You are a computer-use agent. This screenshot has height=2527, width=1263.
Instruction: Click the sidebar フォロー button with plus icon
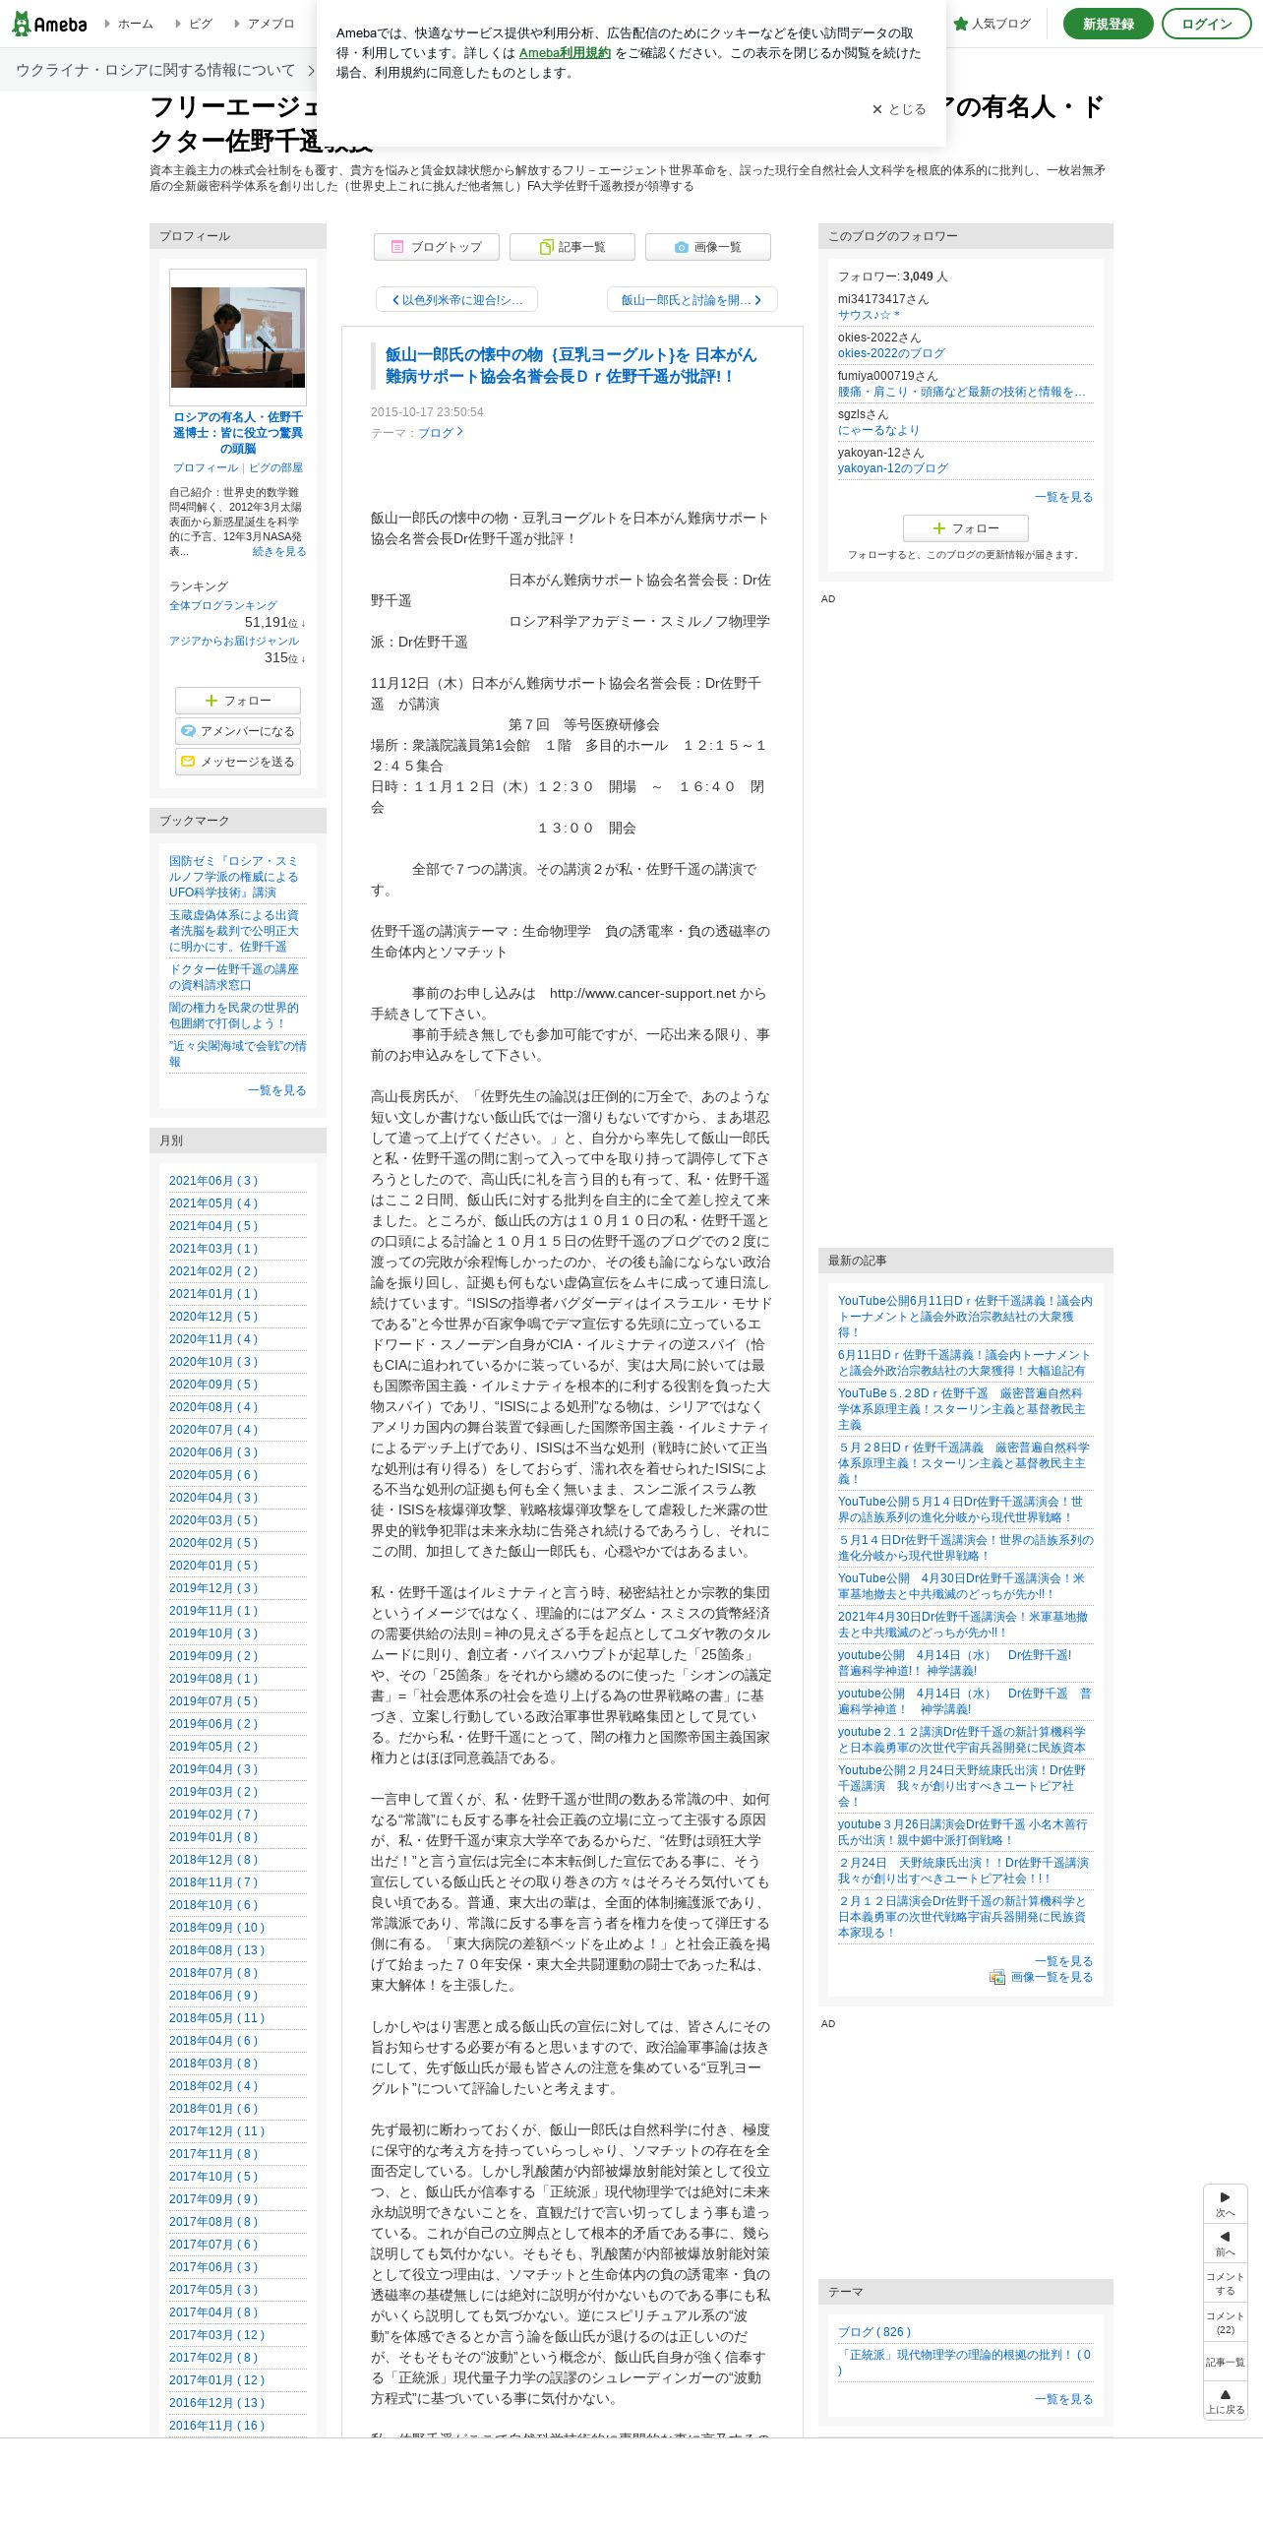pyautogui.click(x=238, y=701)
